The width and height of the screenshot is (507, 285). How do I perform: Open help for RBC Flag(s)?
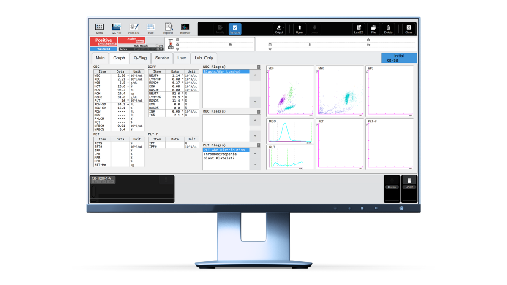(x=259, y=112)
